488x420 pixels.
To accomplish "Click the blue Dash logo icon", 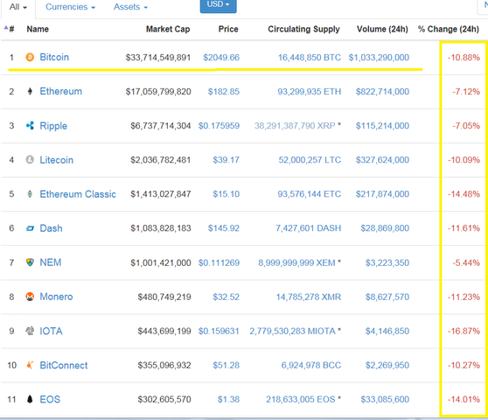I will pyautogui.click(x=30, y=228).
